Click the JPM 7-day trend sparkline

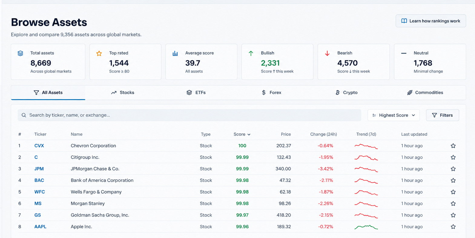(366, 169)
